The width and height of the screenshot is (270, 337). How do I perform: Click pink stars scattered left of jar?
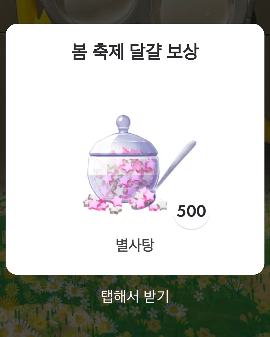(97, 203)
